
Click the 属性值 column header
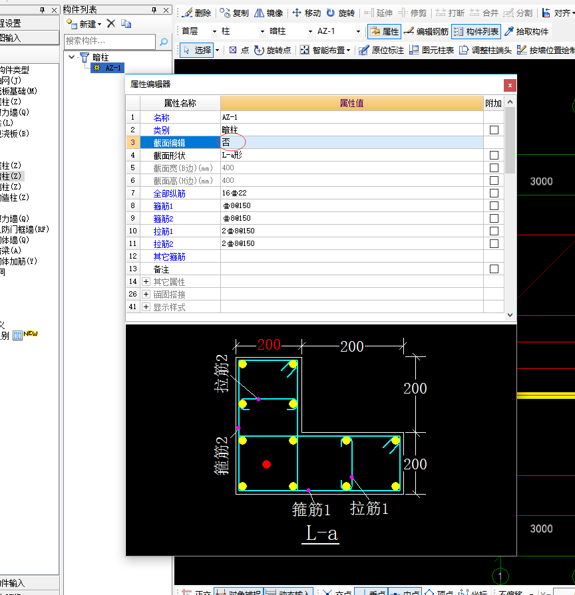351,103
